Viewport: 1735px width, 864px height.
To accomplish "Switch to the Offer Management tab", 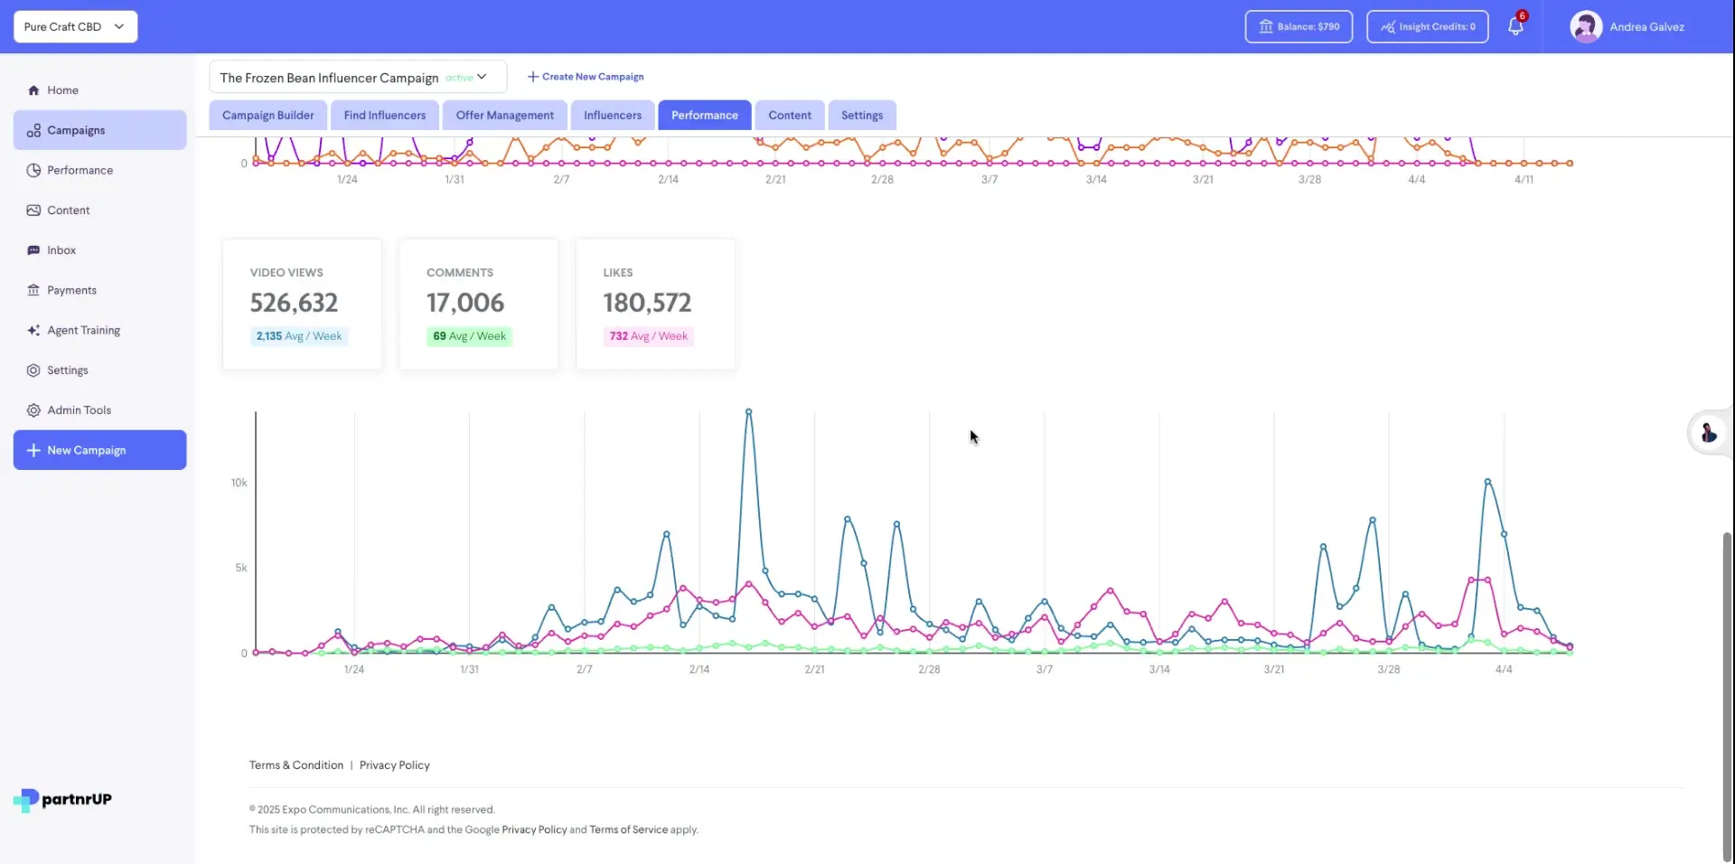I will [x=503, y=115].
